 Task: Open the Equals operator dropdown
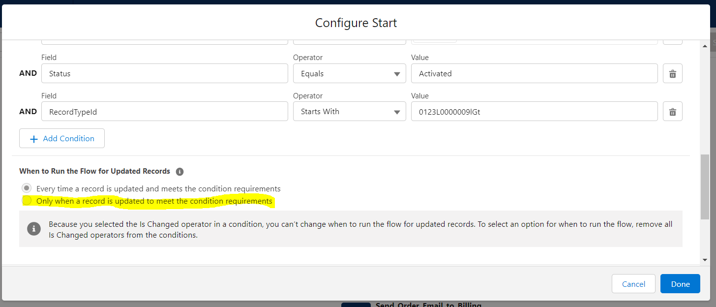tap(349, 74)
